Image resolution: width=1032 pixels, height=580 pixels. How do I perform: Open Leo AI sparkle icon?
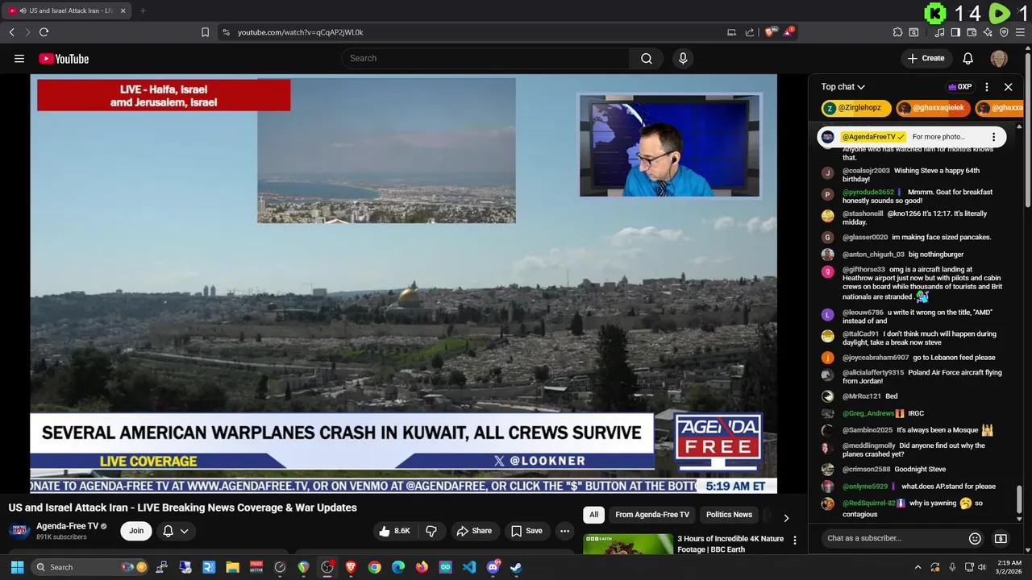click(988, 32)
